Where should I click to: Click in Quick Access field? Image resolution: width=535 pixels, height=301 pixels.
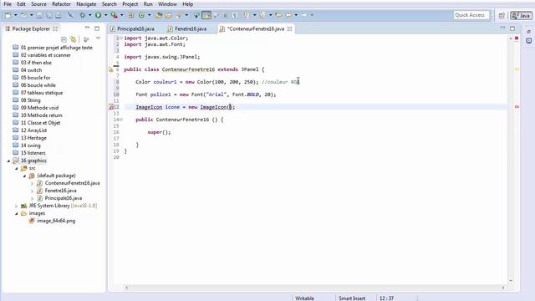471,15
